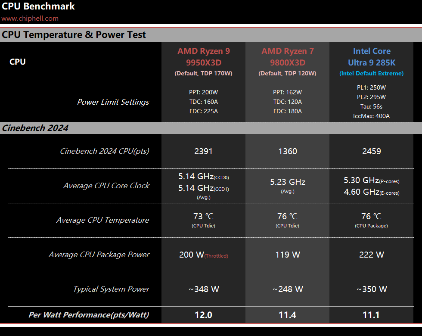Click the "5.14 GHz" CCD0 clock value
Screen dimensions: 422x336
(196, 176)
